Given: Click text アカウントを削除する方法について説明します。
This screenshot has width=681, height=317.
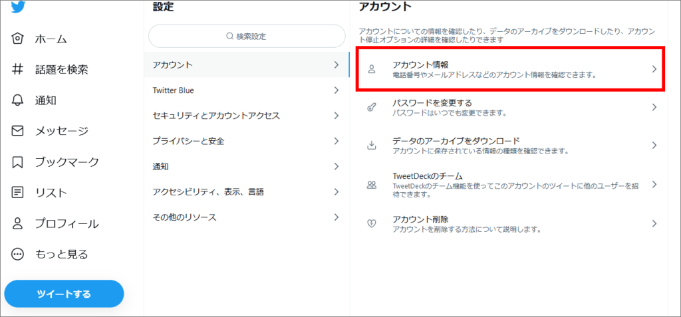Looking at the screenshot, I should [466, 229].
